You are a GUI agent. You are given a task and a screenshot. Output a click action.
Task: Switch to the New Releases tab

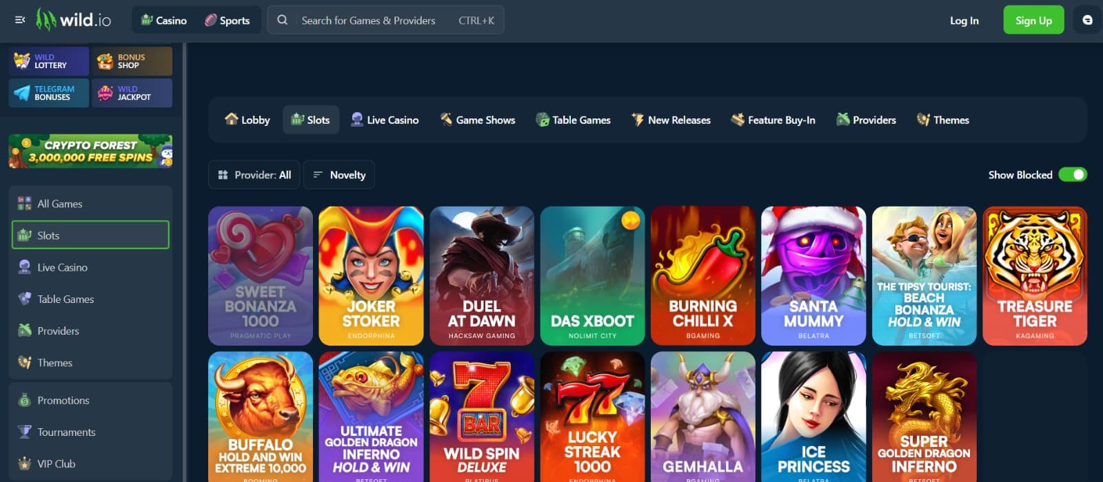671,120
